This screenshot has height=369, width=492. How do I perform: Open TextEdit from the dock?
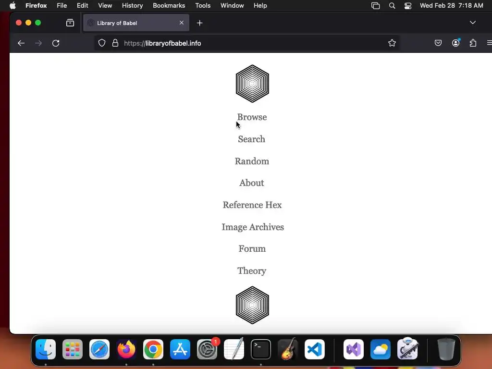(x=234, y=349)
